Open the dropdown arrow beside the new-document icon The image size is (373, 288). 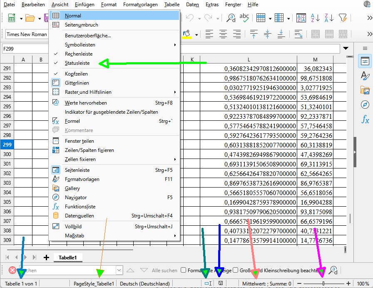pos(21,19)
